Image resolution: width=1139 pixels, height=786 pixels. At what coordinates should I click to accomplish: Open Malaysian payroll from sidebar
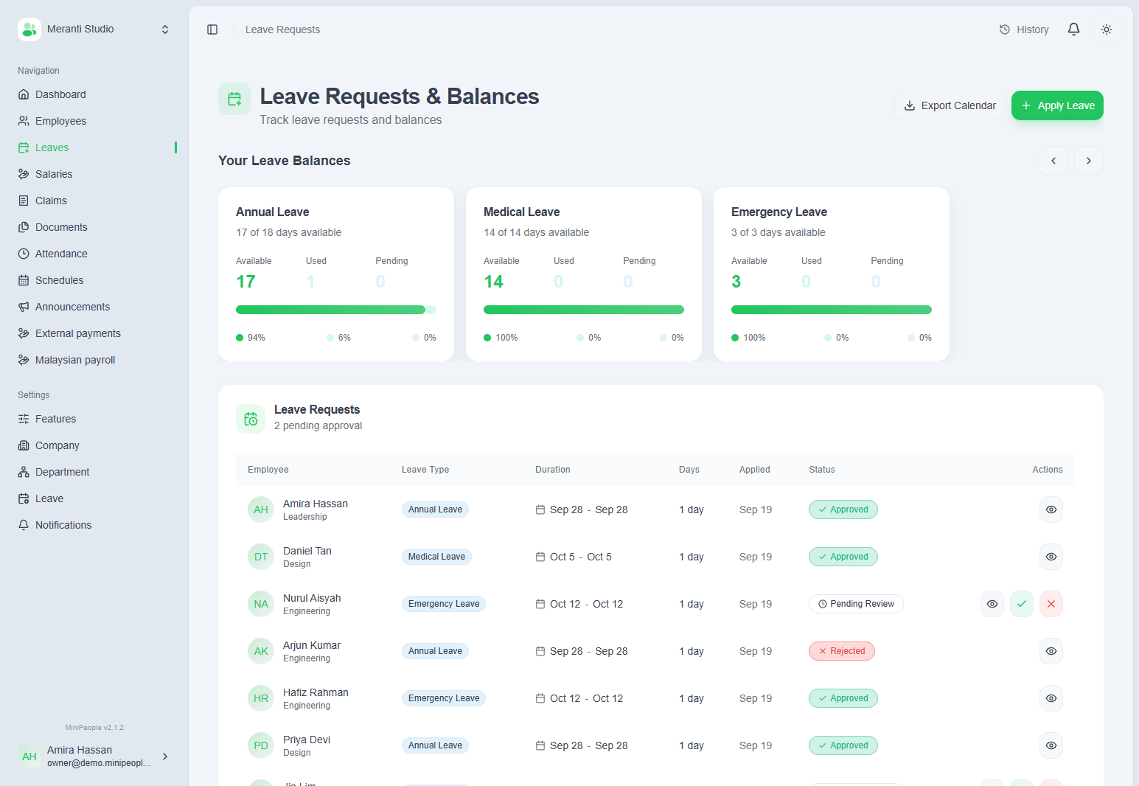pyautogui.click(x=94, y=360)
